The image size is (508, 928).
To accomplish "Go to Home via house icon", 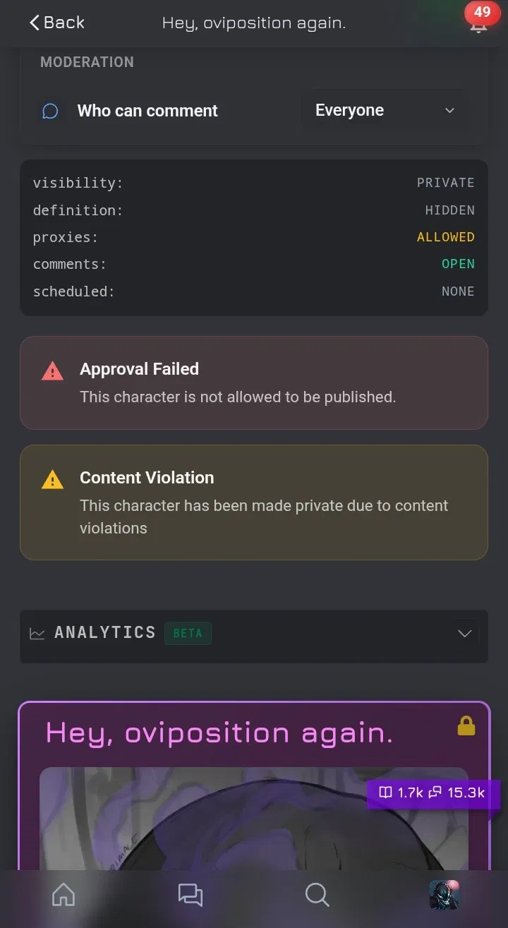I will point(64,895).
